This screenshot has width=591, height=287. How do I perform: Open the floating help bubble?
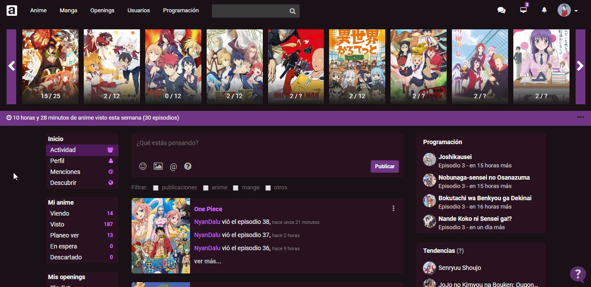tap(578, 274)
